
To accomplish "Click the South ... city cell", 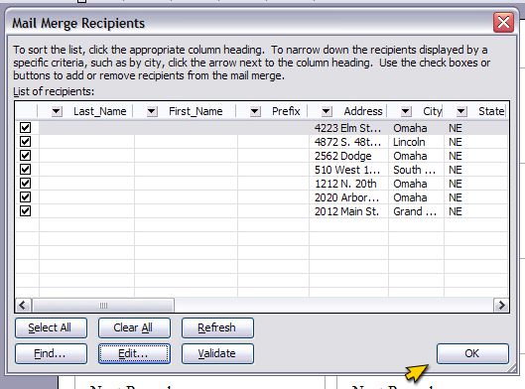I will point(415,170).
